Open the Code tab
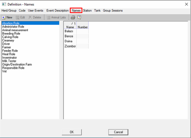The width and height of the screenshot is (191, 138). pos(22,10)
